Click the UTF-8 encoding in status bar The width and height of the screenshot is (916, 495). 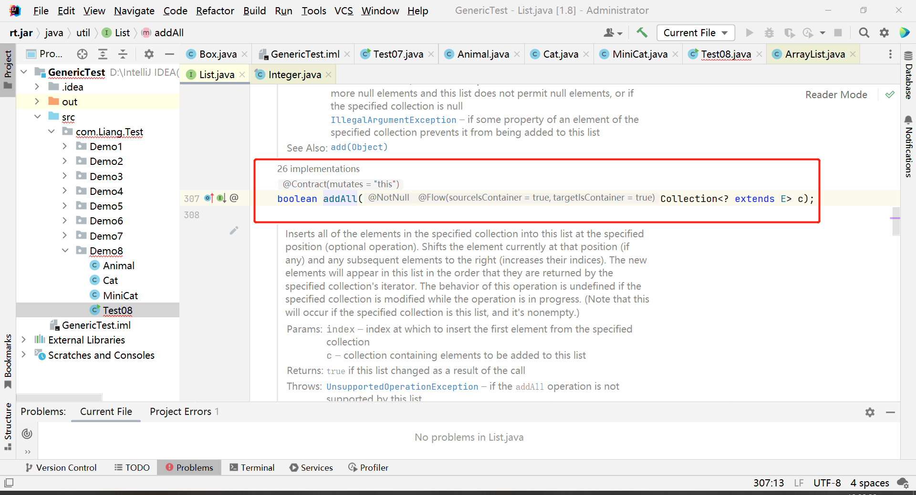[x=827, y=483]
